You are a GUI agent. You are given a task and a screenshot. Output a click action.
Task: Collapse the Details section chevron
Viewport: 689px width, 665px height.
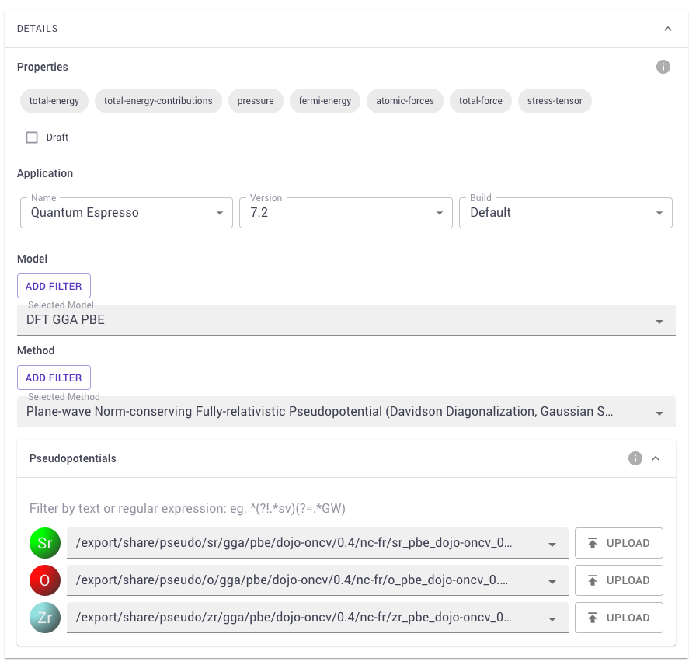[668, 29]
